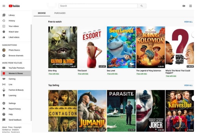Viewport: 197px width, 138px height.
Task: Open the Contagion movie poster
Action: [x=63, y=111]
